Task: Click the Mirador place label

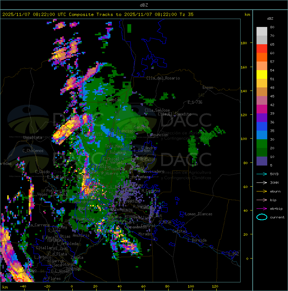Action: tap(146, 234)
